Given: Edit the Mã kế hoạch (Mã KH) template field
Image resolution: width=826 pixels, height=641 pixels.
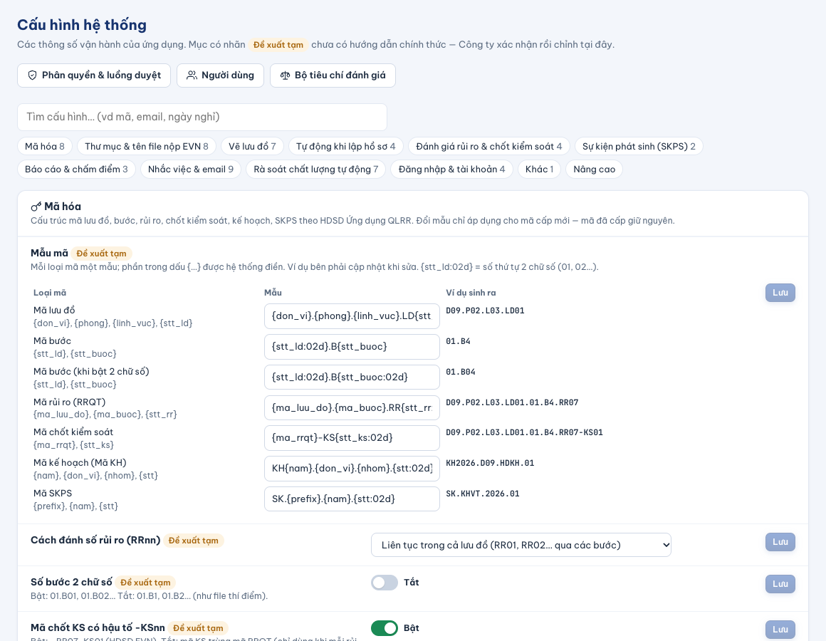Looking at the screenshot, I should pyautogui.click(x=352, y=468).
